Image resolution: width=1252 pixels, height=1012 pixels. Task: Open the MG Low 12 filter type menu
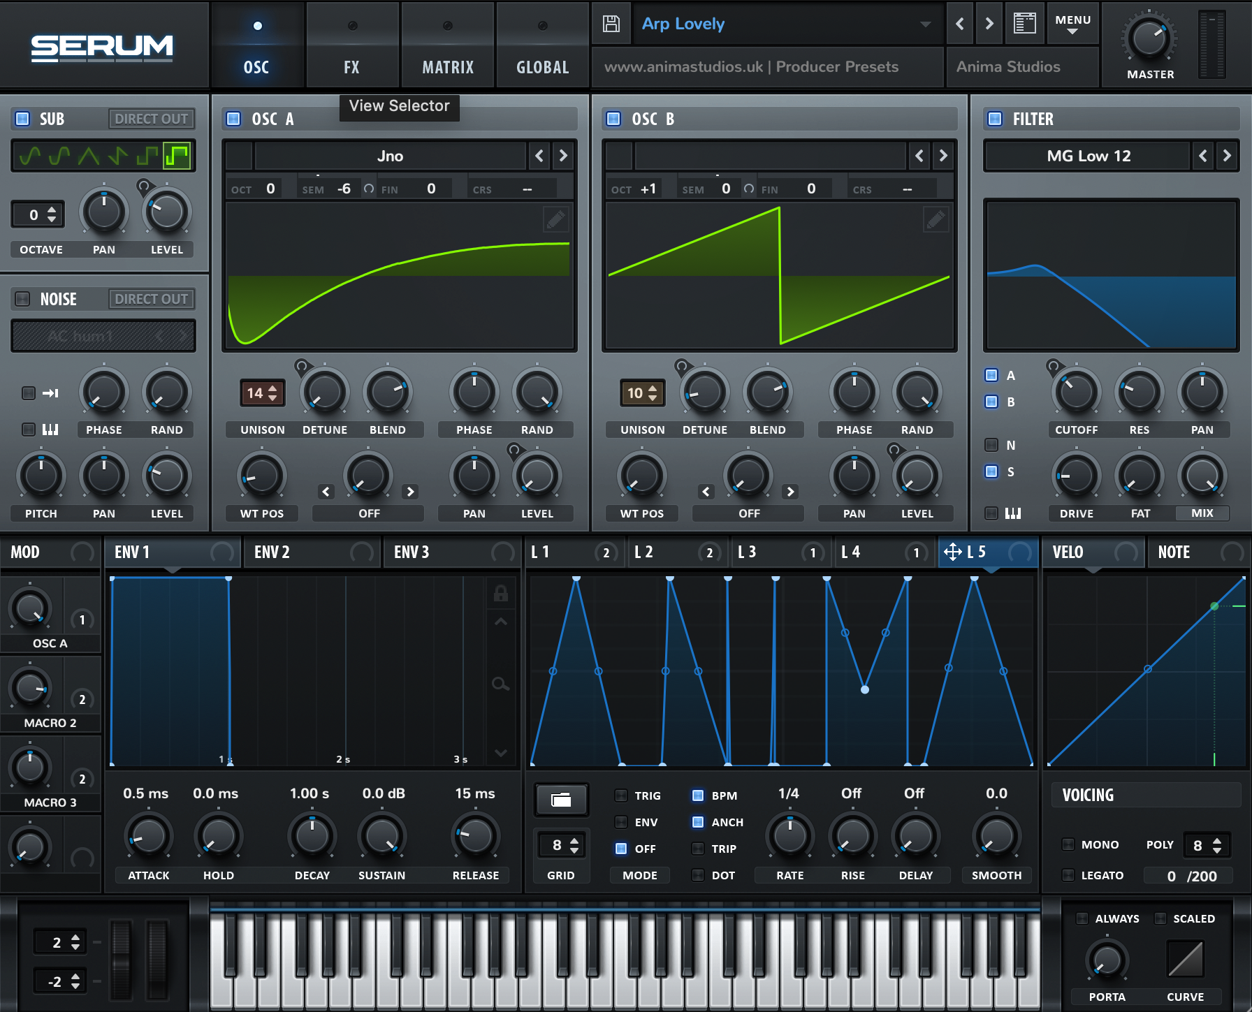(1088, 156)
